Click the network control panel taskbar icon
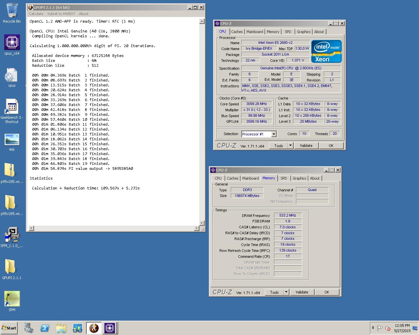 78,328
